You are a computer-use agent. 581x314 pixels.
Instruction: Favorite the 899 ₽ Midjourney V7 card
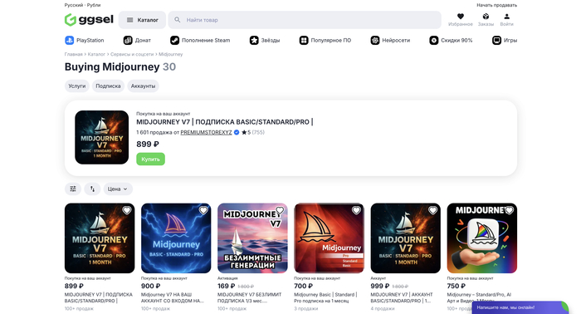pyautogui.click(x=127, y=210)
